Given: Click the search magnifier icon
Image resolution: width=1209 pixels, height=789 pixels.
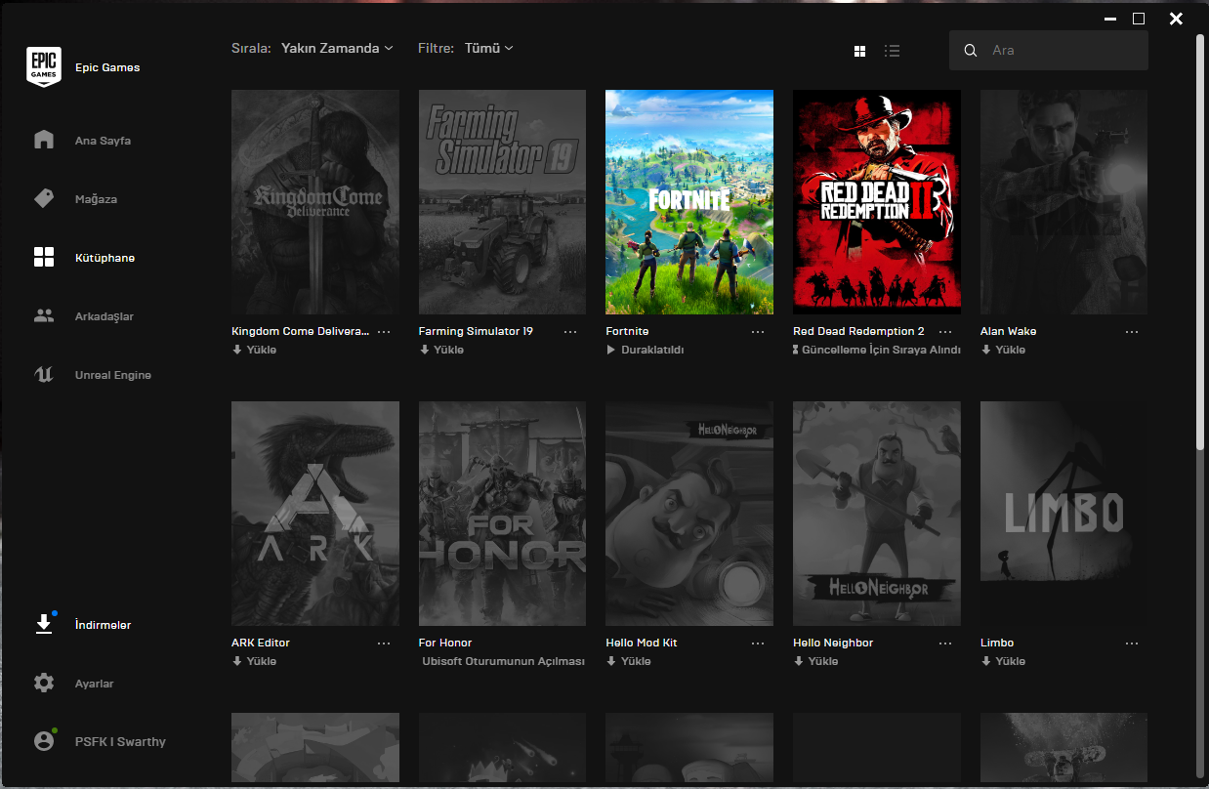Looking at the screenshot, I should click(x=971, y=51).
